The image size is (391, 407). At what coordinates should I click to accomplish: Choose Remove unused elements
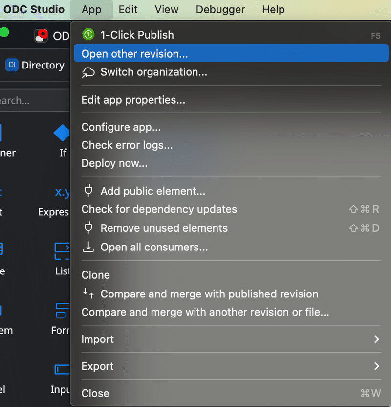tap(231, 228)
